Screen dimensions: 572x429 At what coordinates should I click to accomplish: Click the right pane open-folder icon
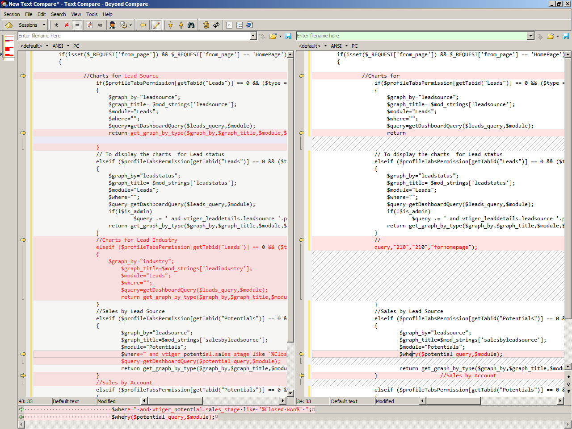551,36
